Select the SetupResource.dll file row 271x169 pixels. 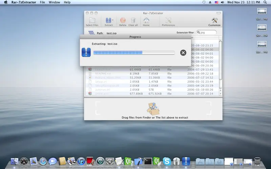(x=152, y=86)
